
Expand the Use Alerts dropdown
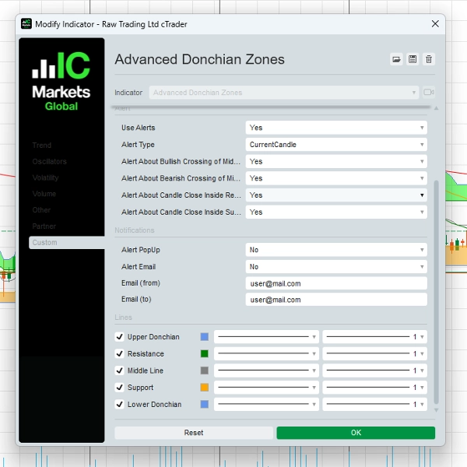tap(336, 128)
